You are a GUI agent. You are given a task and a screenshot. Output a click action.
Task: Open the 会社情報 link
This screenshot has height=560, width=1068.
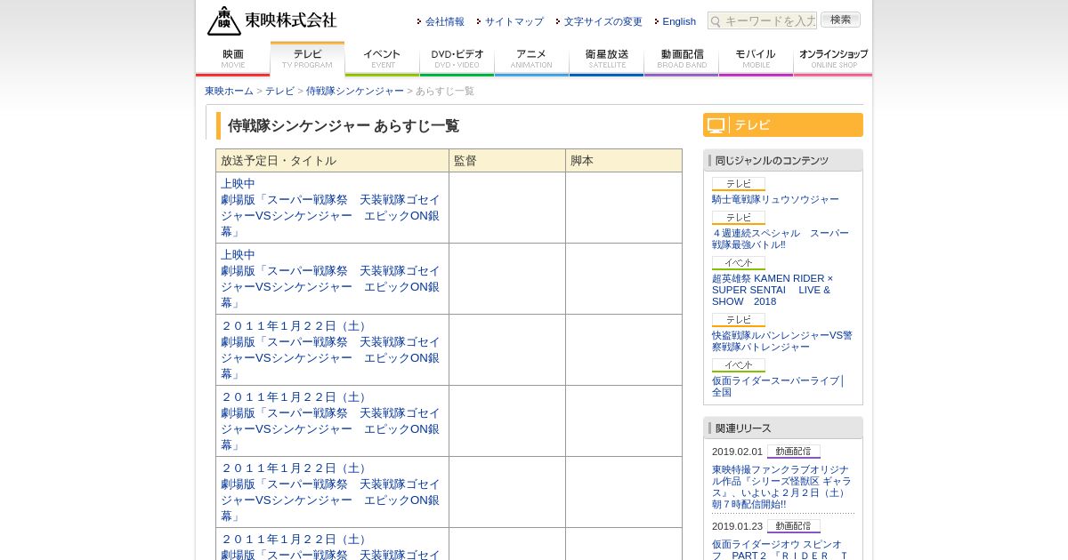444,21
